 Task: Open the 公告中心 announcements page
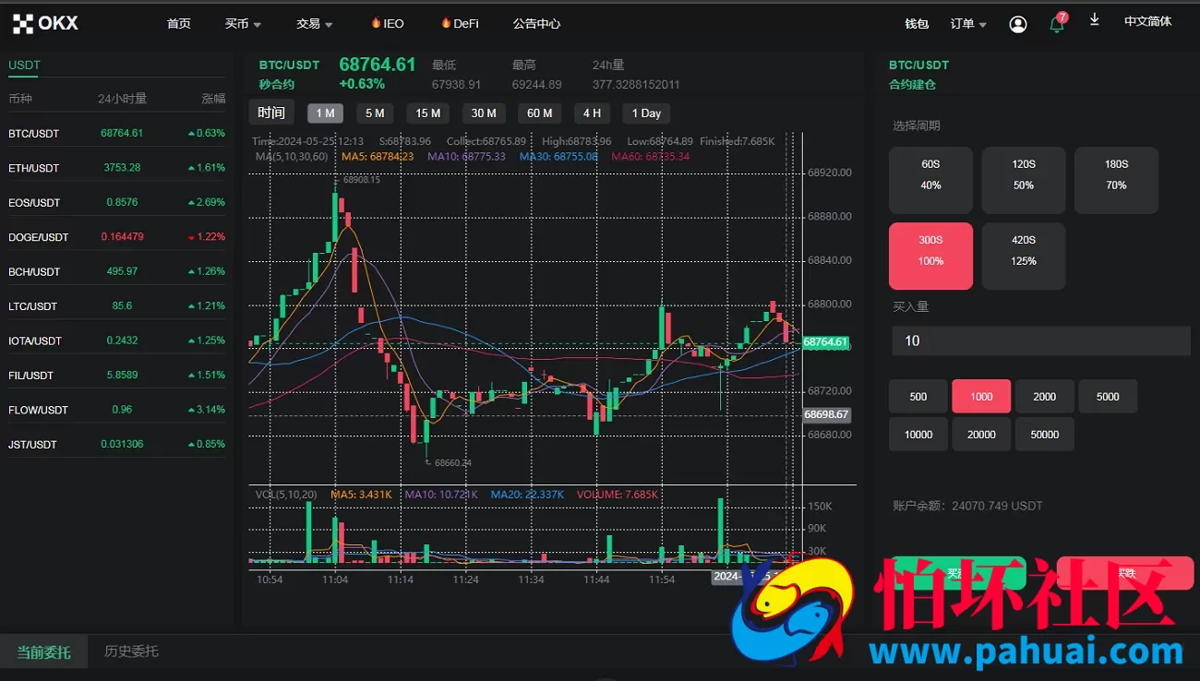tap(536, 24)
